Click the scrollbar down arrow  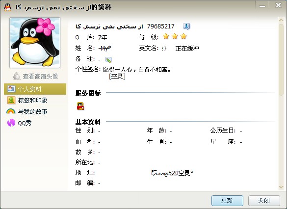(x=281, y=187)
